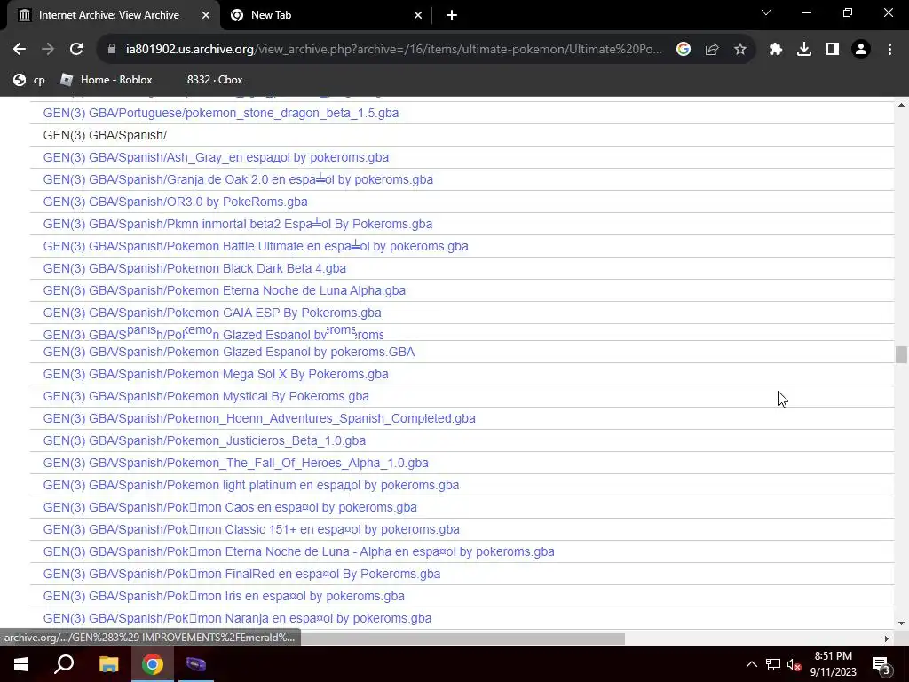Toggle the side panel icon
Image resolution: width=909 pixels, height=682 pixels.
[x=833, y=50]
